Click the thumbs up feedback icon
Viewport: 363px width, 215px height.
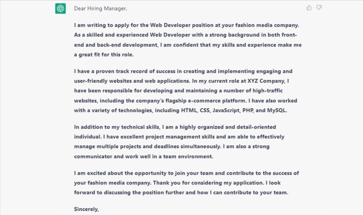(309, 8)
